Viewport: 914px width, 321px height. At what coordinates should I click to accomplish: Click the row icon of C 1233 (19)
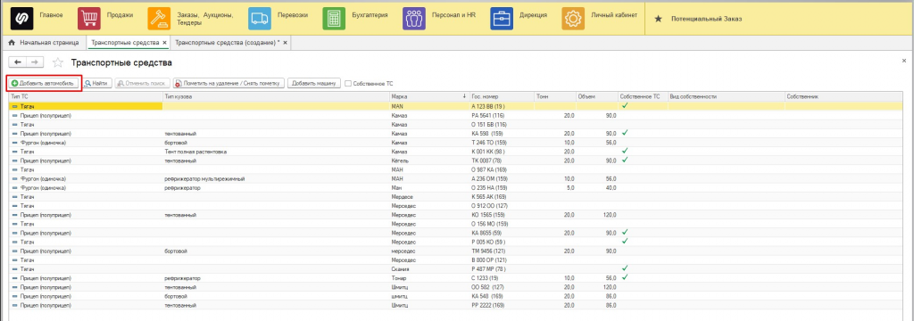point(14,278)
